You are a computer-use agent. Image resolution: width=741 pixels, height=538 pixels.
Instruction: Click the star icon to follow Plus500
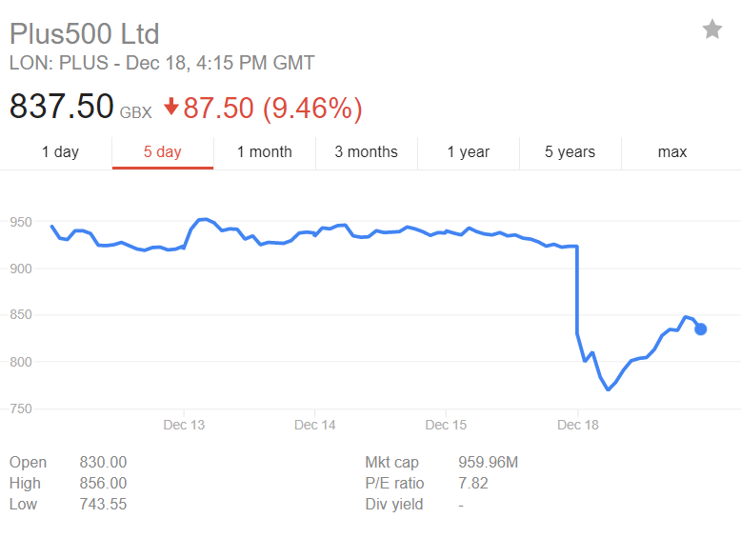tap(712, 30)
